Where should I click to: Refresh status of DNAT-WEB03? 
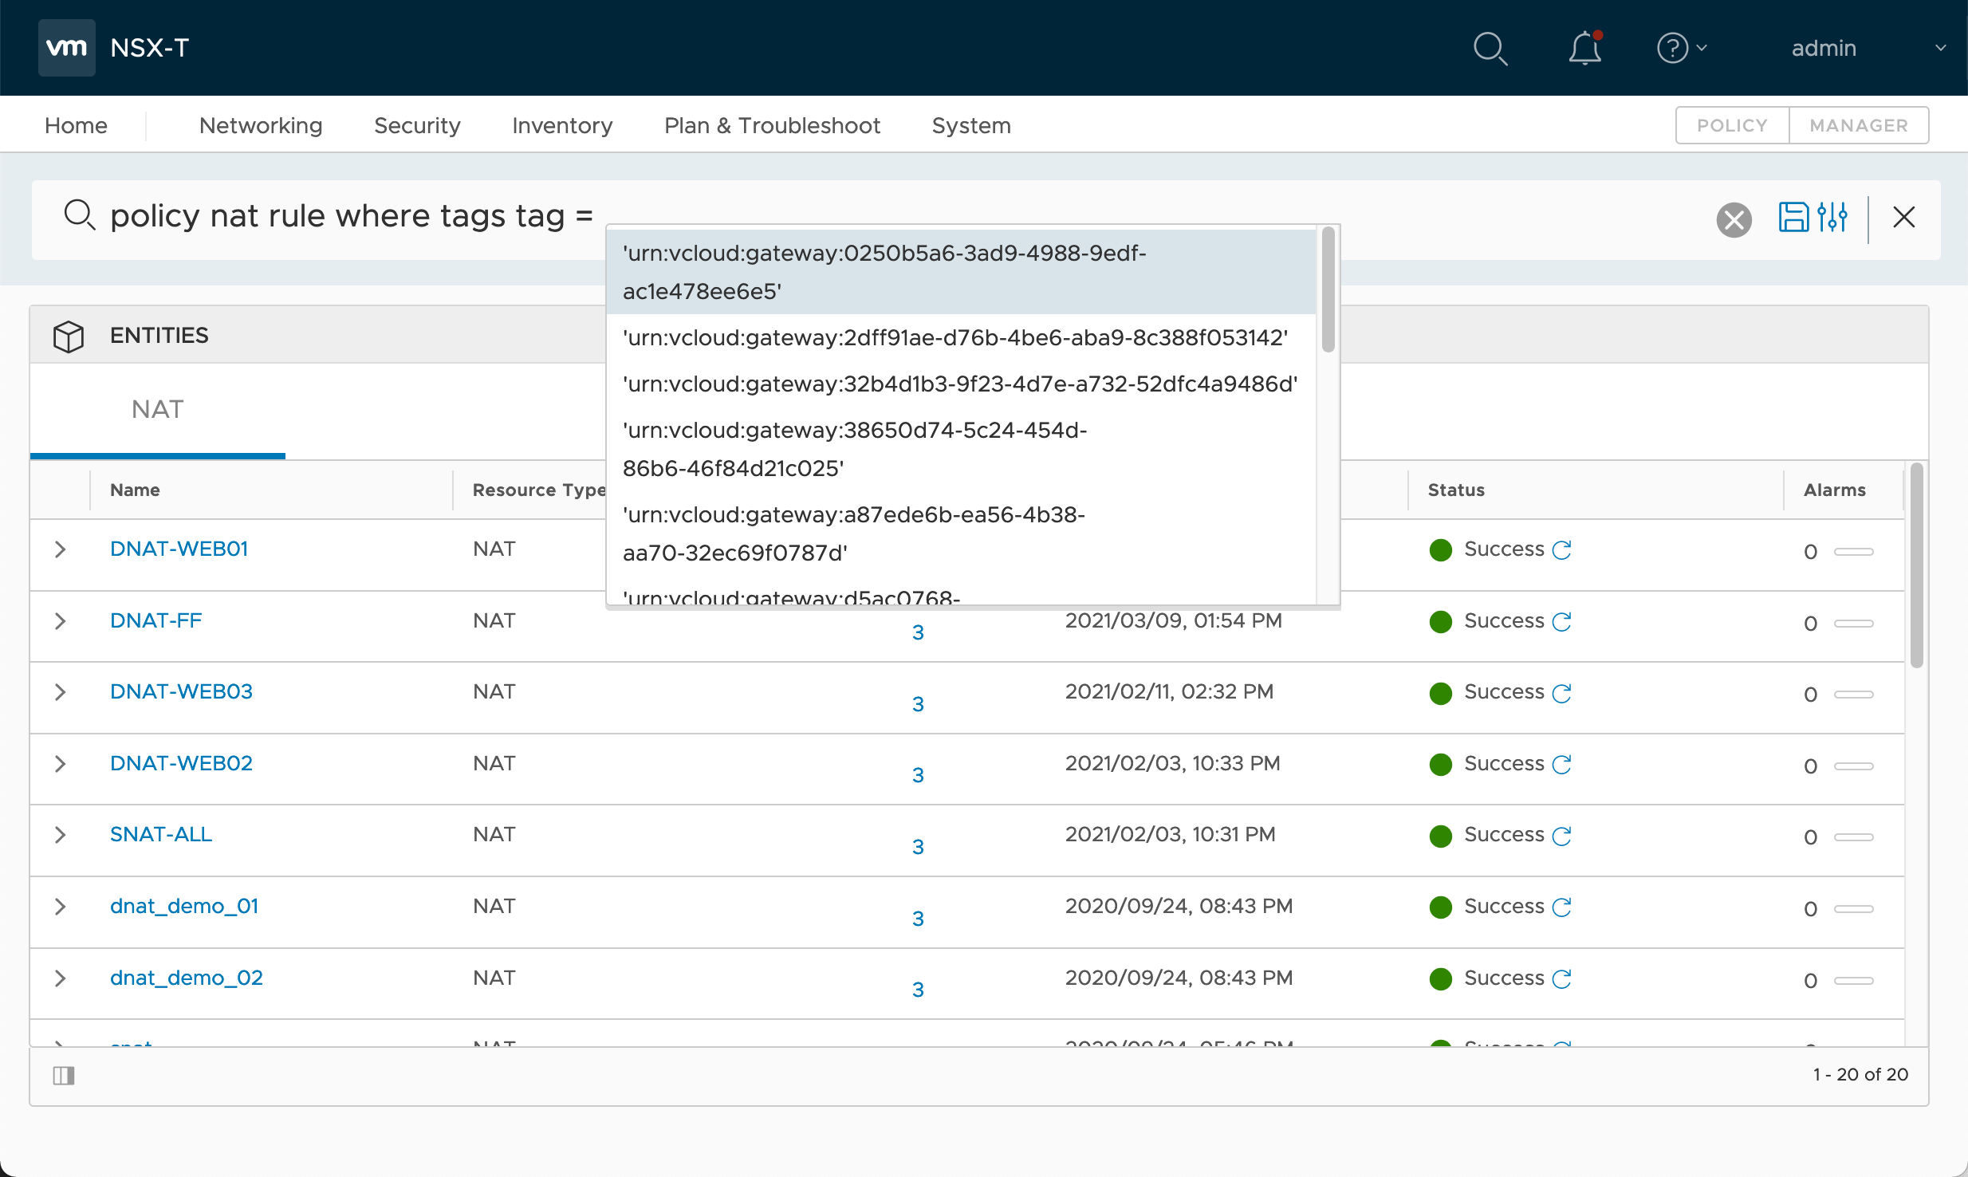(x=1561, y=693)
